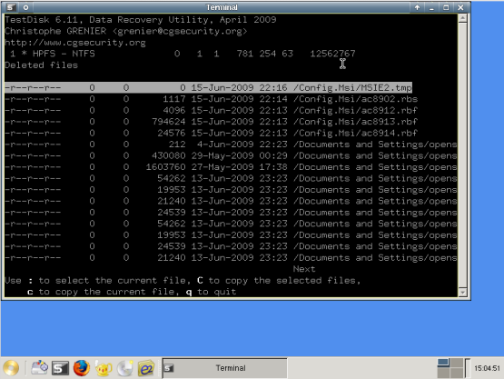Open the CD burning icon in taskbar
Image resolution: width=504 pixels, height=379 pixels.
[x=125, y=368]
